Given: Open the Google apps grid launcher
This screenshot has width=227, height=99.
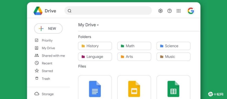Looking at the screenshot, I should [x=179, y=11].
